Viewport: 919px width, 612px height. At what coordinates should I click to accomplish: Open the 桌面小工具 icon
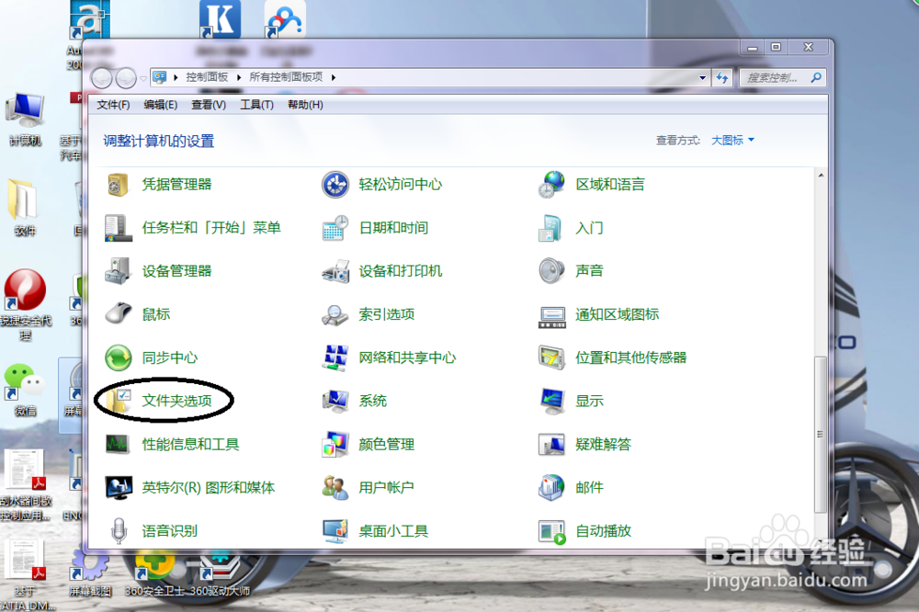[x=335, y=531]
